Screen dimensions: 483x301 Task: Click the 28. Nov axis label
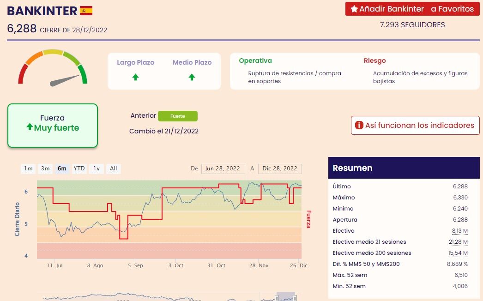pos(259,265)
